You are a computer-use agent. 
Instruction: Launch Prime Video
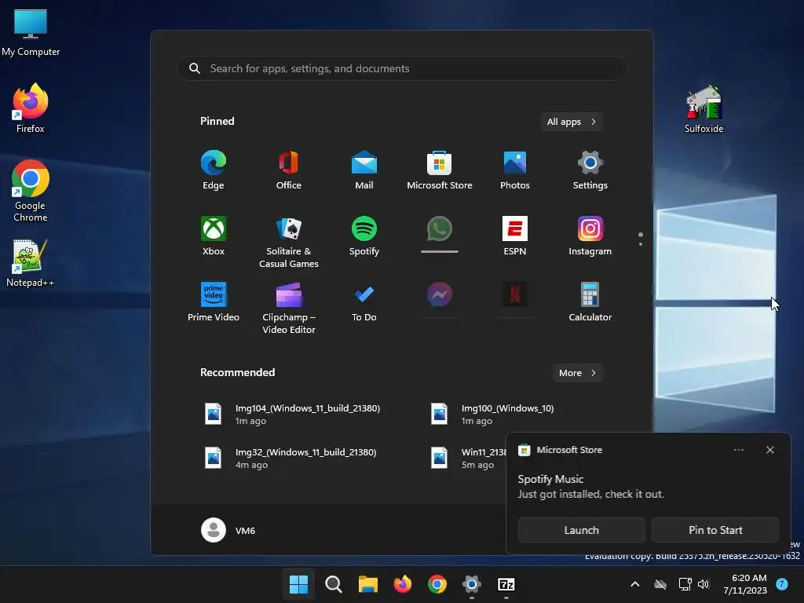(x=214, y=302)
